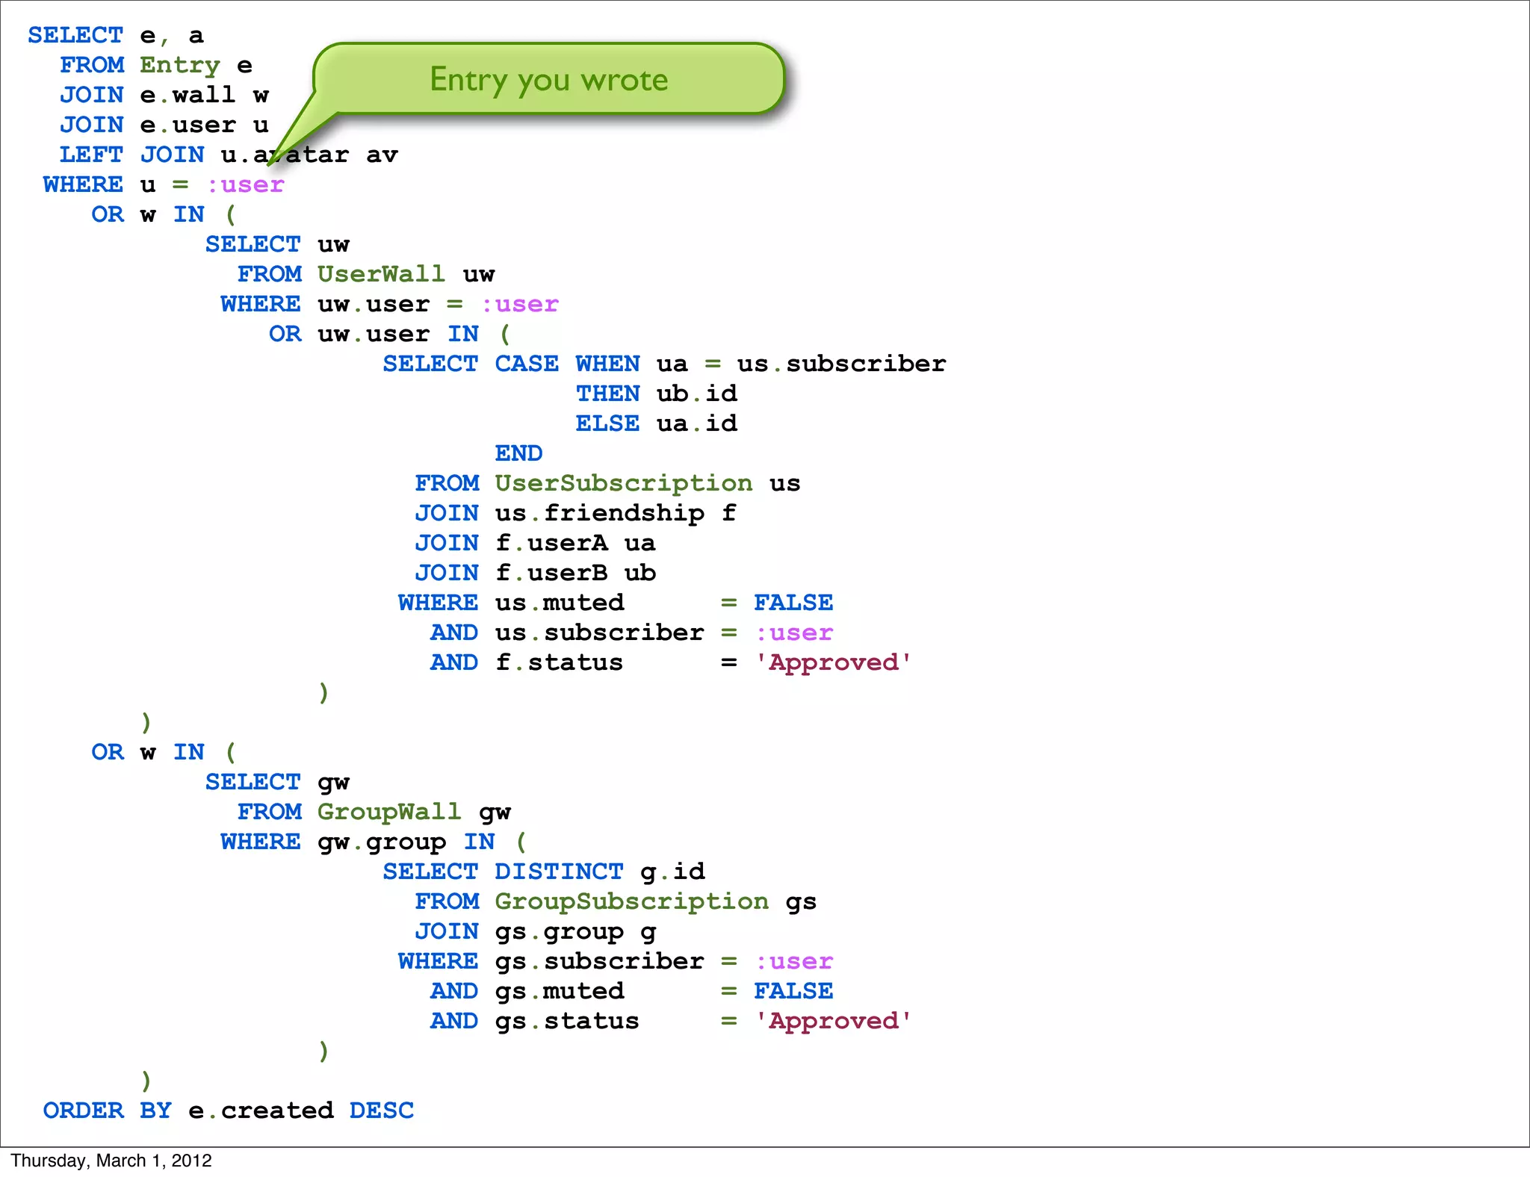Screen dimensions: 1530x1177
Task: Click the 'UserSubscription' entity name
Action: 624,483
